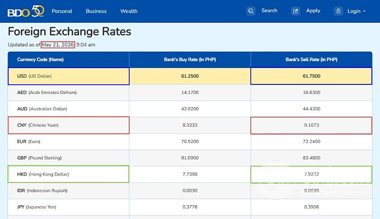380x219 pixels.
Task: Click JPY buy rate 0.3776
Action: [x=190, y=207]
